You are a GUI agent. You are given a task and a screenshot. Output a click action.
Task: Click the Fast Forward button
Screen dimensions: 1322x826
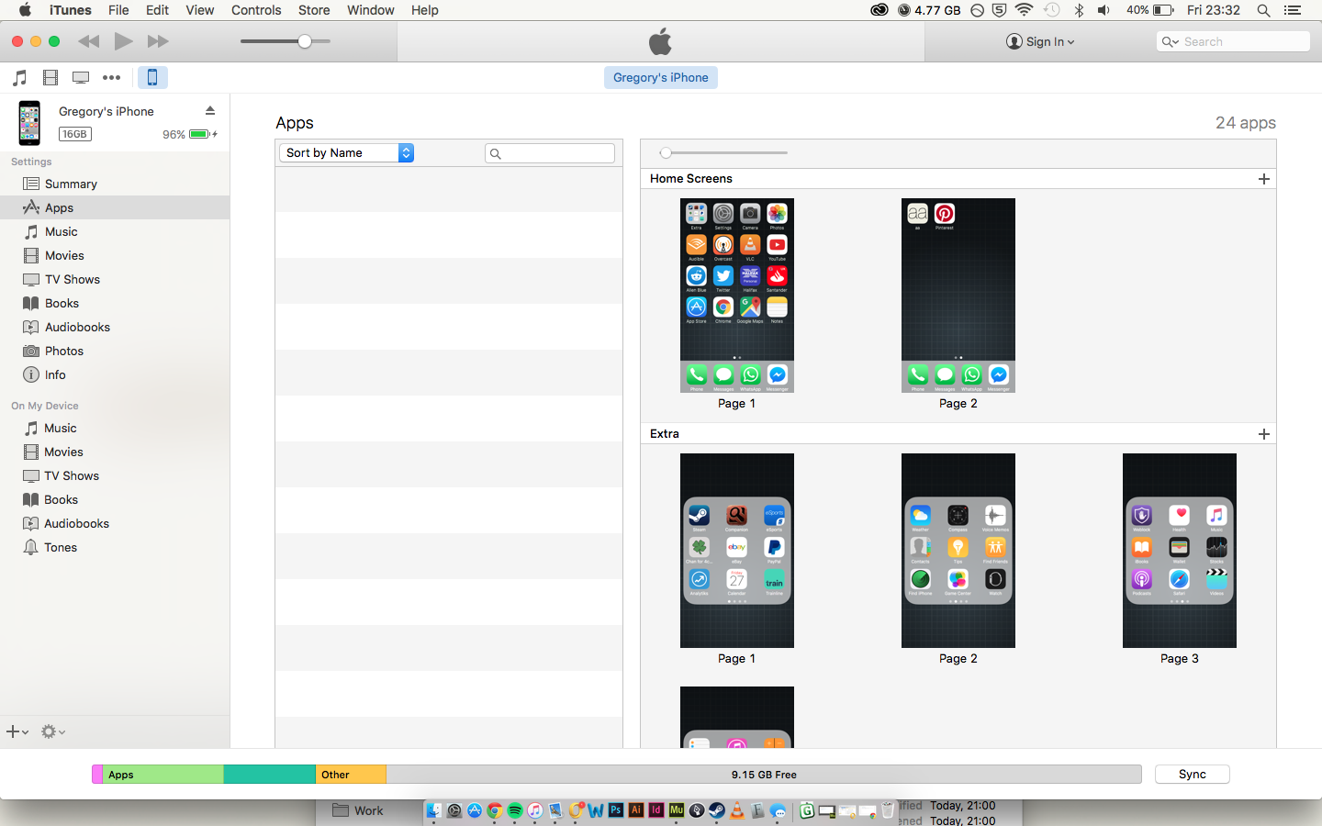pos(158,41)
